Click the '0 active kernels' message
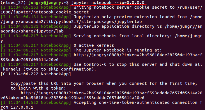 (94, 45)
